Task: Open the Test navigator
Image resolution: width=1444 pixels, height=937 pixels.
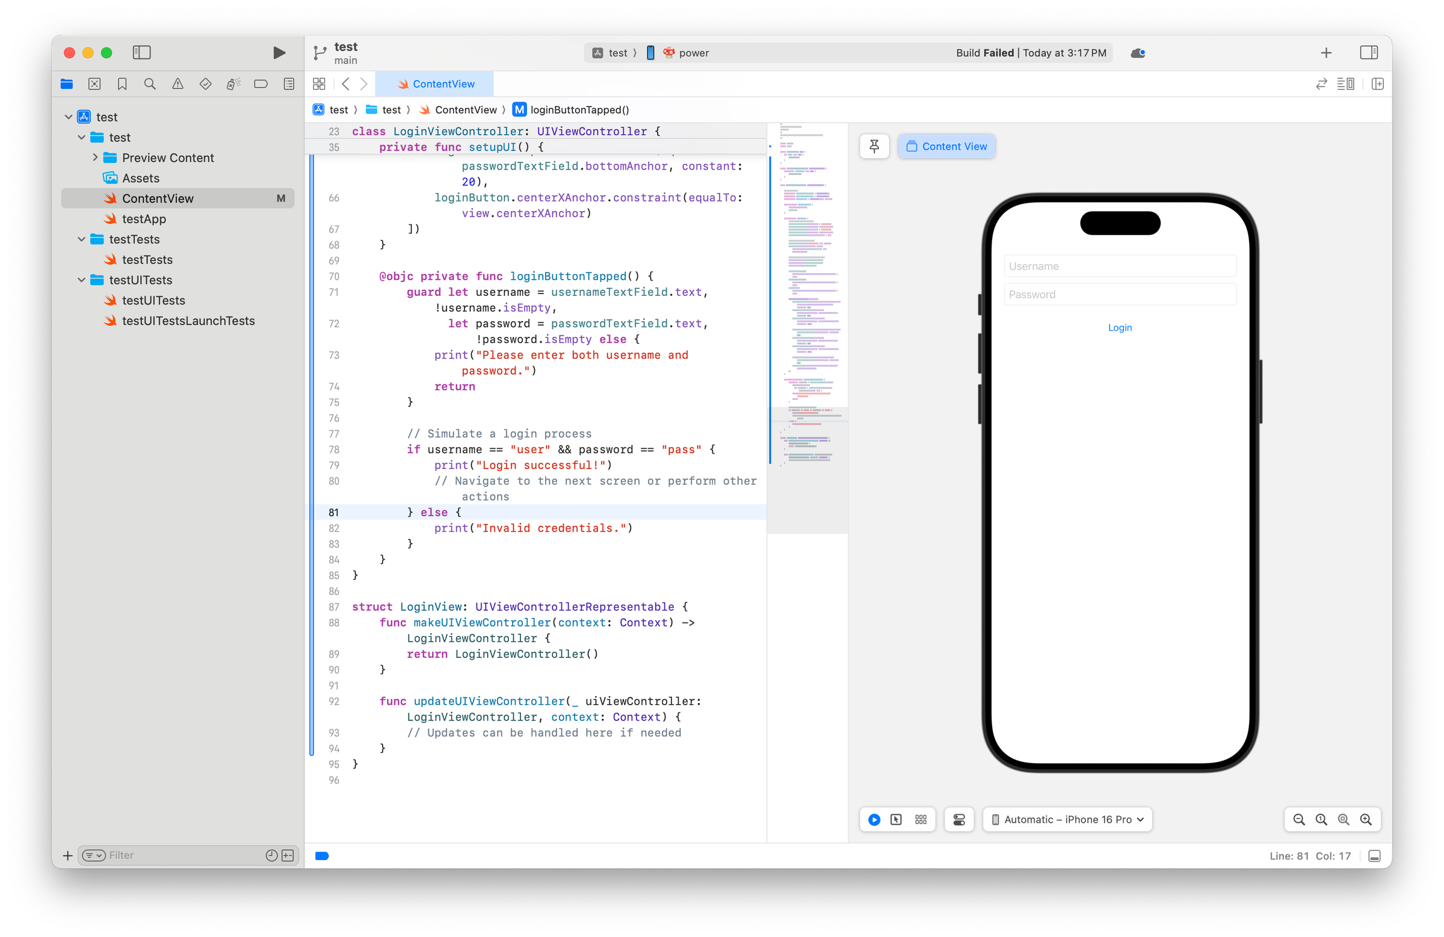Action: [x=205, y=84]
